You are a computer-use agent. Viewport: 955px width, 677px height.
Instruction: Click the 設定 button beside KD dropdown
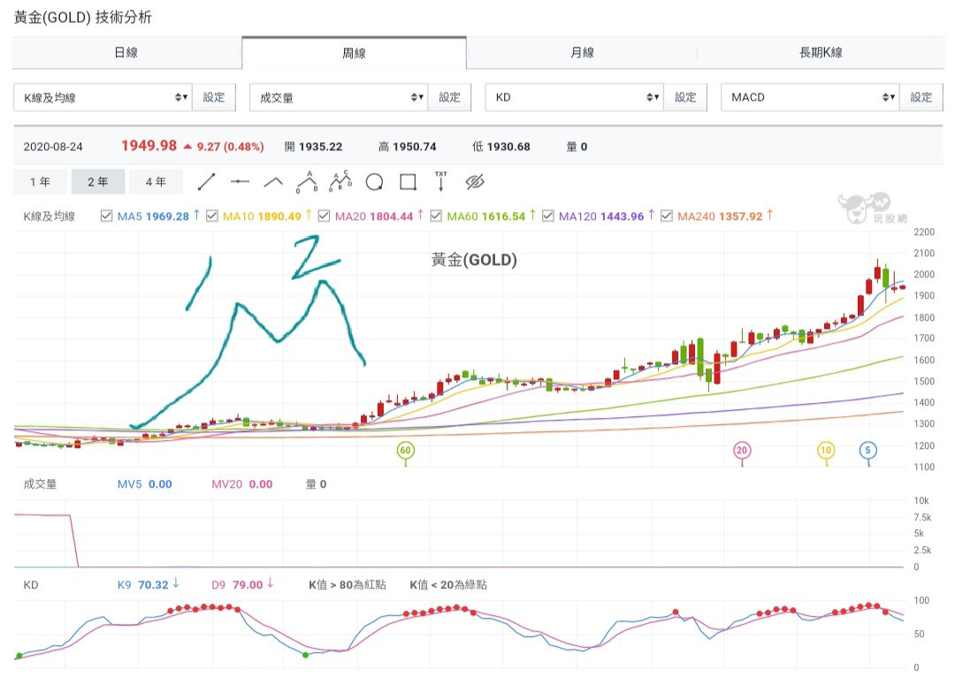(x=685, y=97)
